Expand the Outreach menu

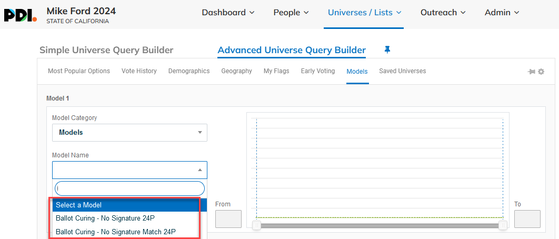443,13
